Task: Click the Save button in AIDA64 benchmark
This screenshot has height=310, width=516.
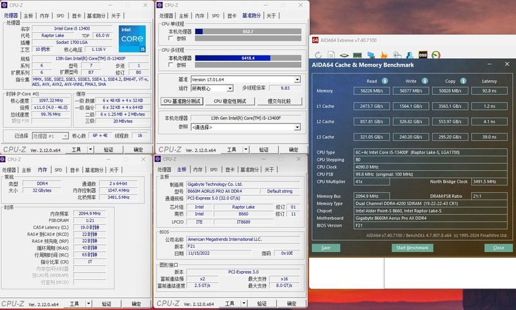Action: 326,248
